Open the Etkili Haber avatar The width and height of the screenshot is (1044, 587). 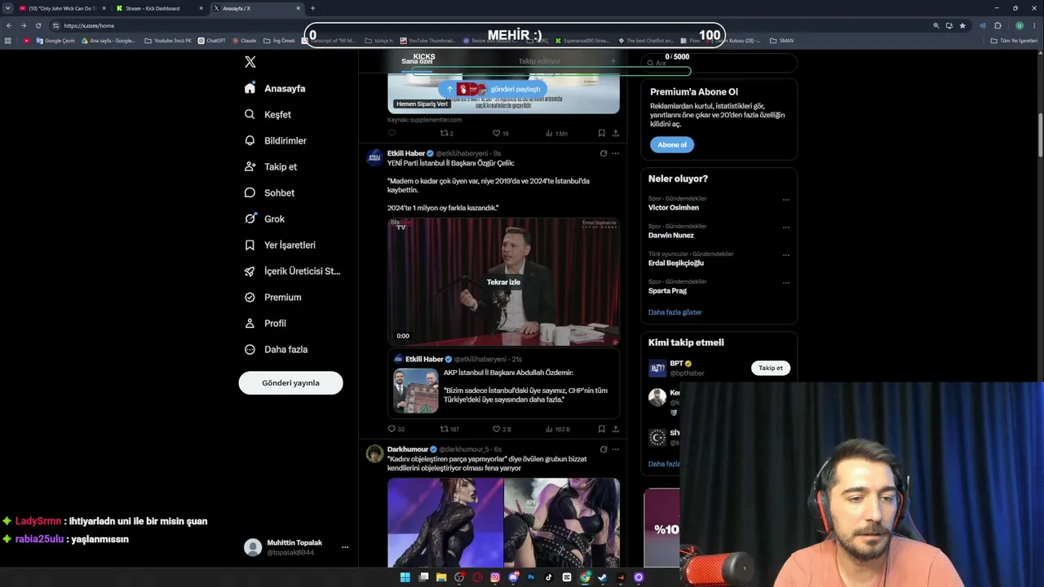(374, 157)
